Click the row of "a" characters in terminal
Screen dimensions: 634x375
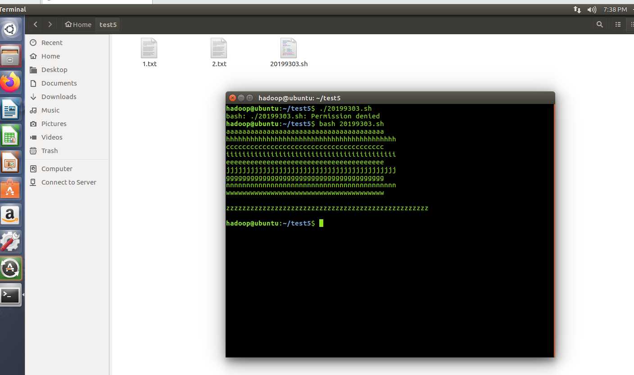coord(305,131)
